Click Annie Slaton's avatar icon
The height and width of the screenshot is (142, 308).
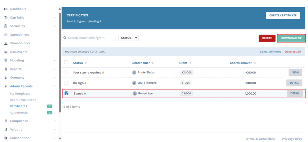click(x=134, y=72)
